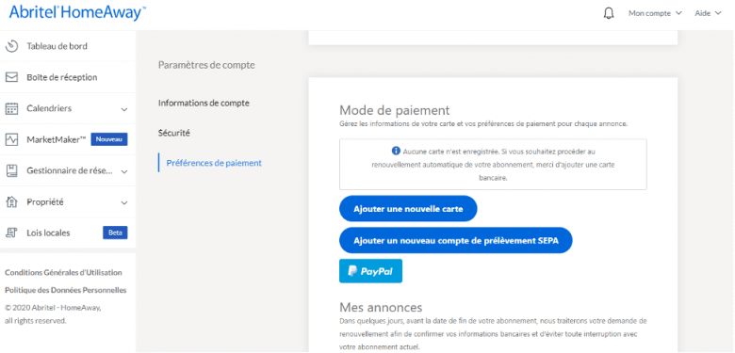
Task: Click Ajouter un nouveau compte de prélèvement SEPA
Action: pos(456,241)
